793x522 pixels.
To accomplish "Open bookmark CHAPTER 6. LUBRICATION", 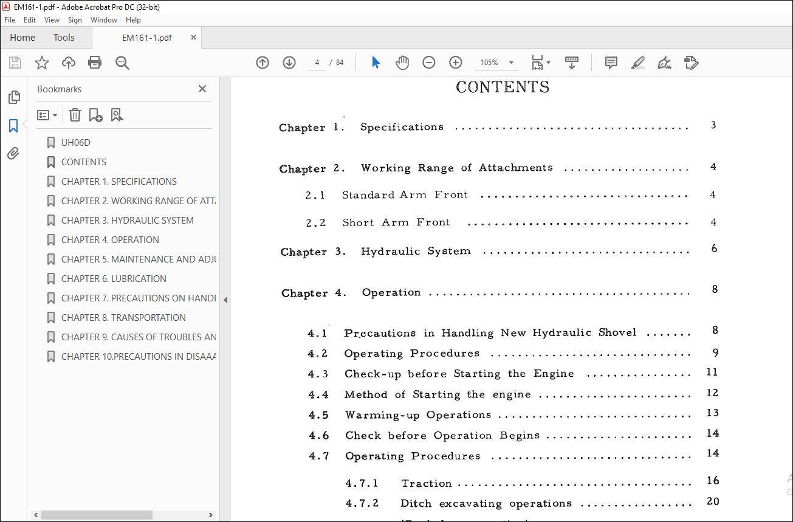I will point(114,279).
